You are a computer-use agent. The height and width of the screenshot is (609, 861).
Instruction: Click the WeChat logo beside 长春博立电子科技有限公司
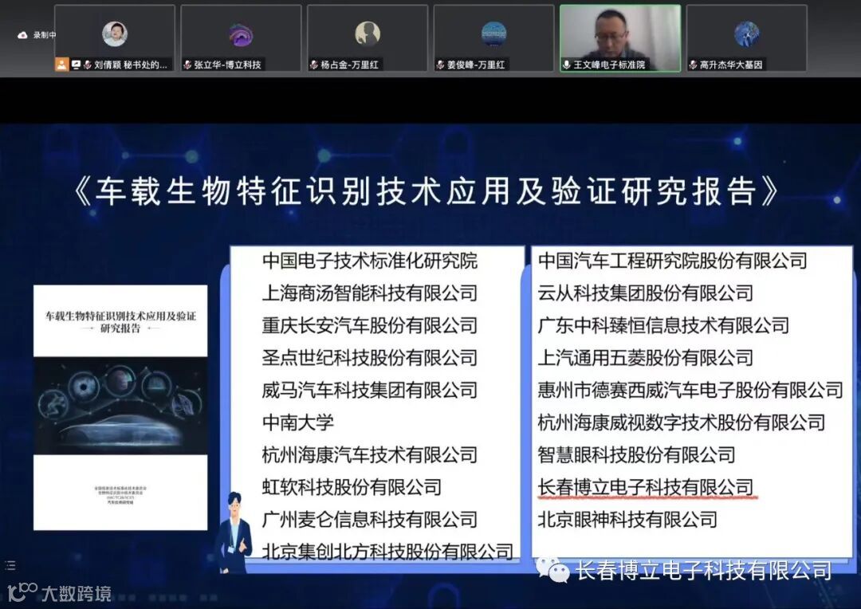click(552, 569)
